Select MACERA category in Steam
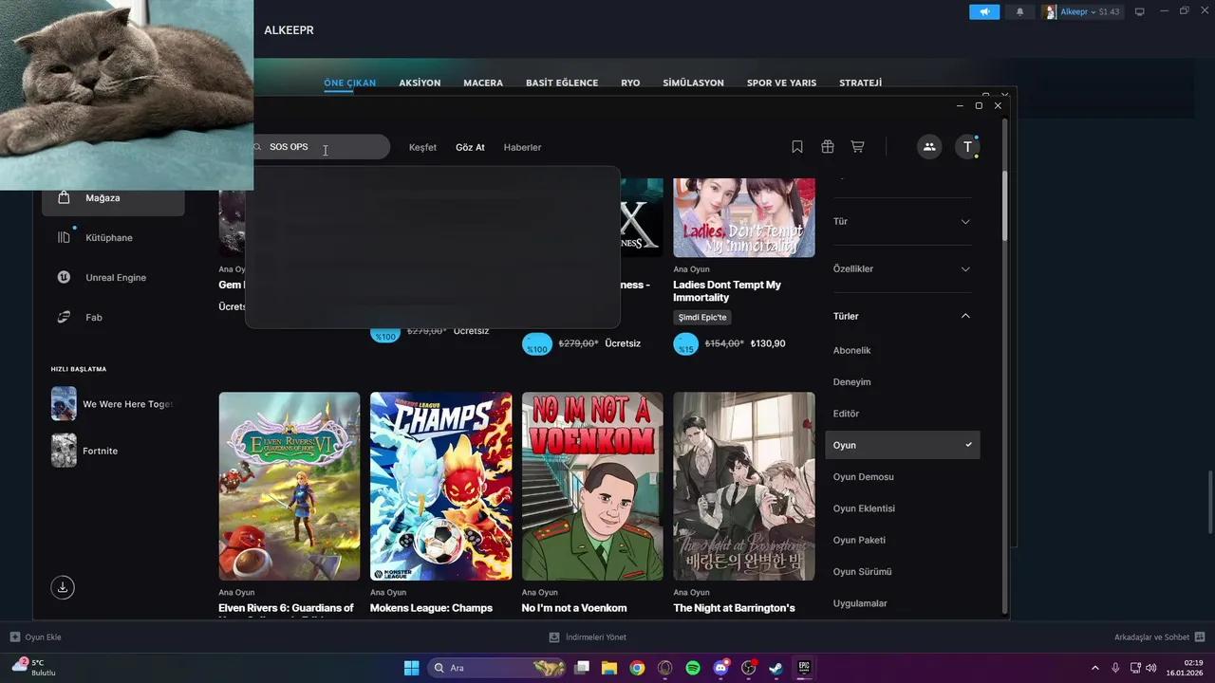 tap(483, 83)
